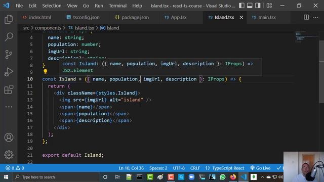Viewport: 324px width, 182px height.
Task: Open Customize Layout options
Action: [x=269, y=6]
